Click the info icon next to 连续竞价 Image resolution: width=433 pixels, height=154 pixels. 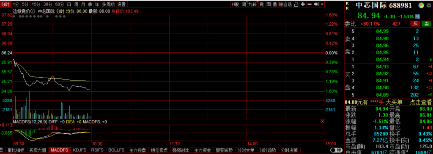coord(33,11)
